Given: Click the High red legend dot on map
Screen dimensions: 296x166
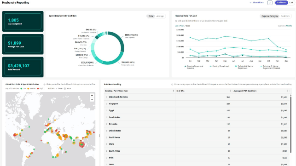Looking at the screenshot, I should pos(38,88).
